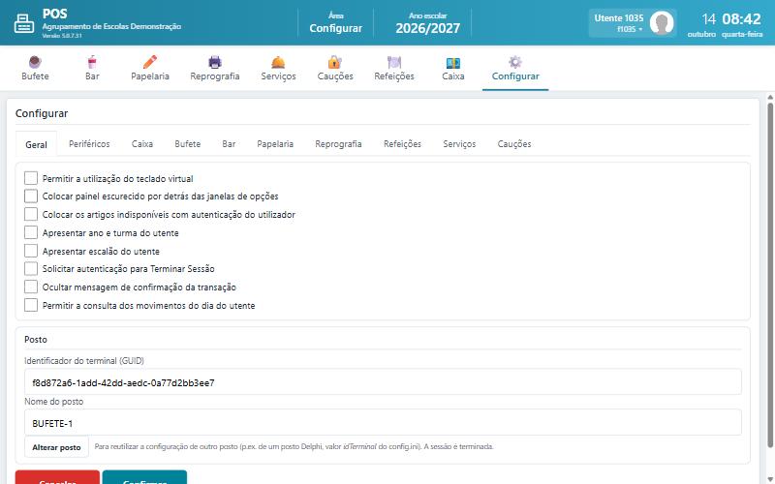Click the Área Configurar header label
This screenshot has width=775, height=484.
[x=335, y=23]
